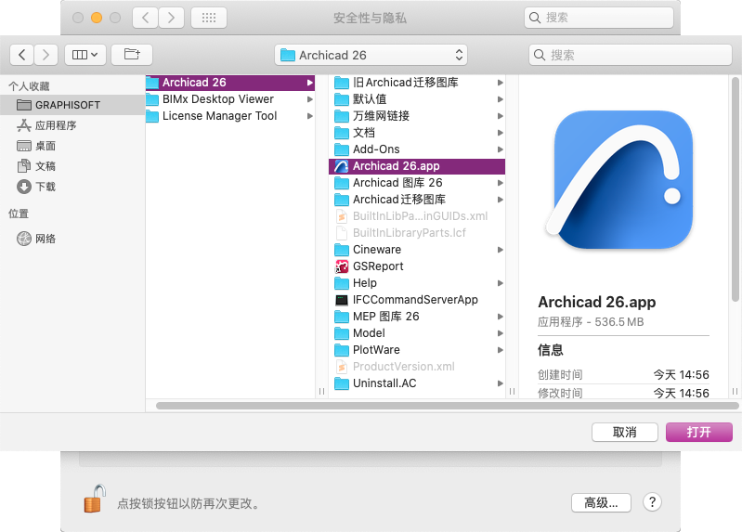The image size is (742, 532).
Task: Select the GSReport application
Action: 417,266
